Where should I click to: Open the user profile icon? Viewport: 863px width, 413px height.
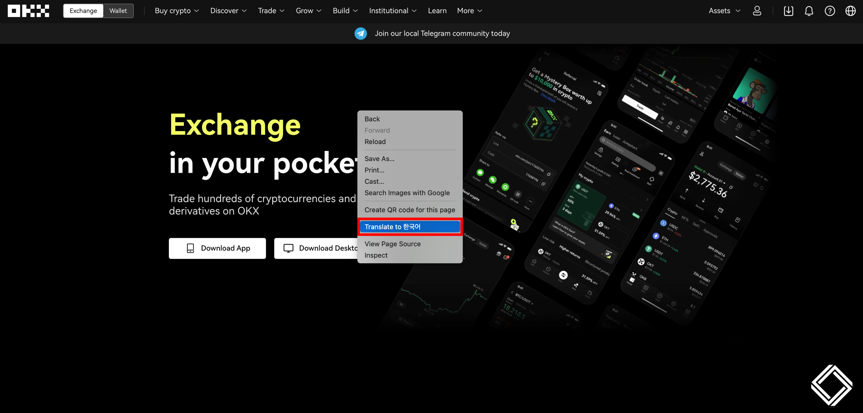point(757,11)
